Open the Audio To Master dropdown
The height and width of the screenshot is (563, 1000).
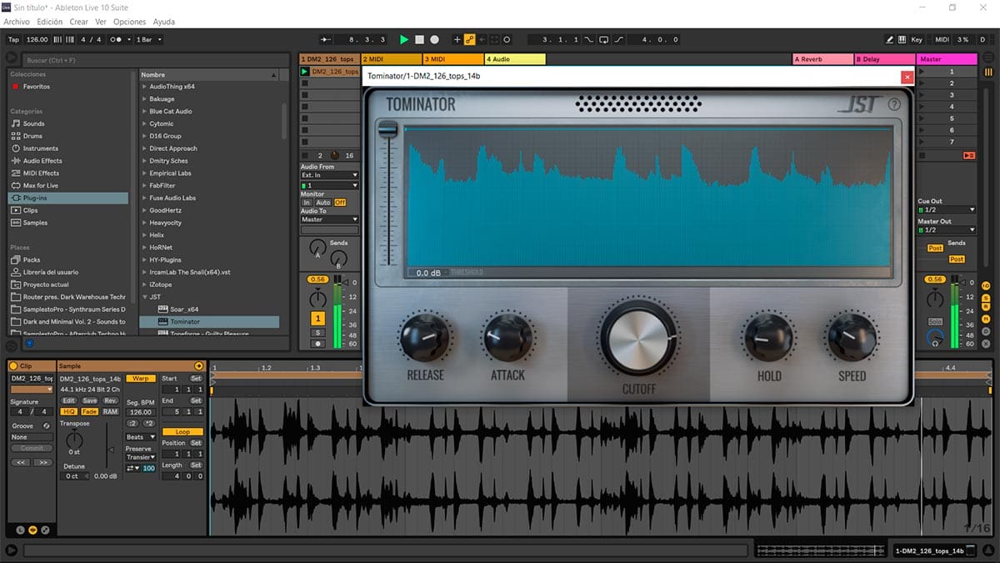click(329, 219)
